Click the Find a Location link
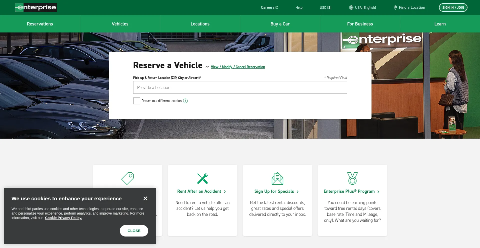480x248 pixels. [x=412, y=7]
